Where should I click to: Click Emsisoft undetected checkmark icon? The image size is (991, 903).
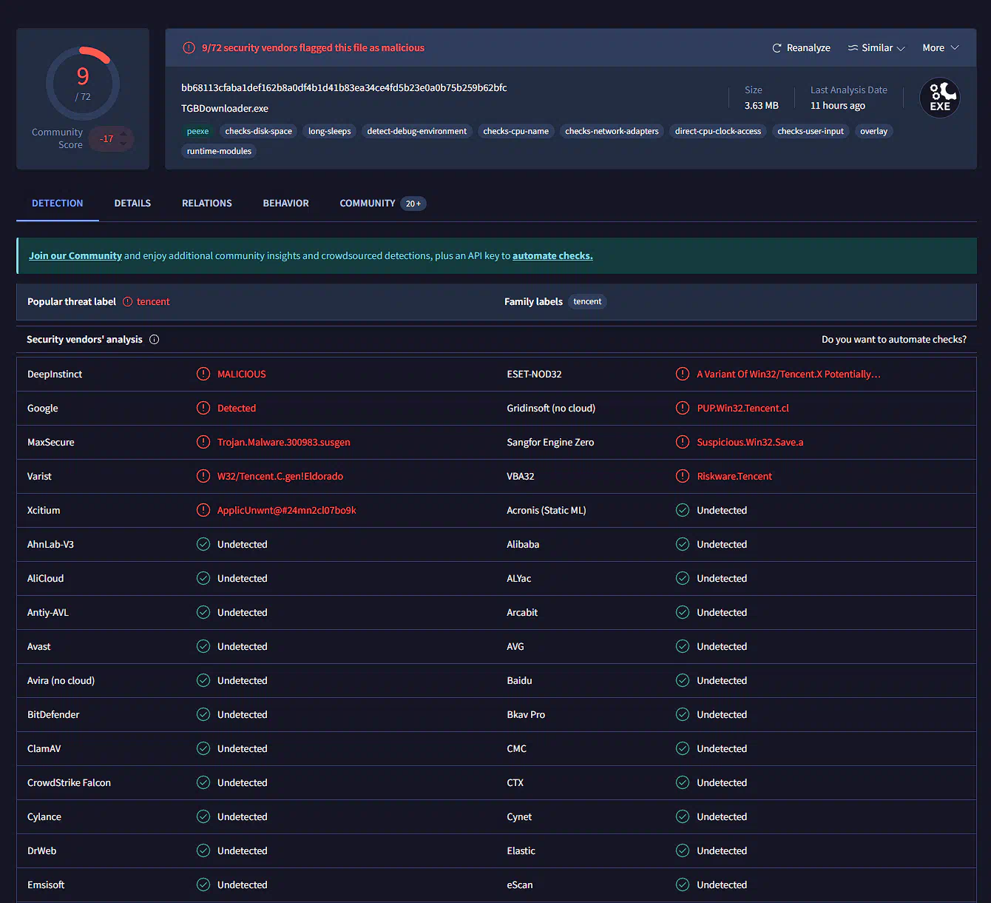pos(203,885)
